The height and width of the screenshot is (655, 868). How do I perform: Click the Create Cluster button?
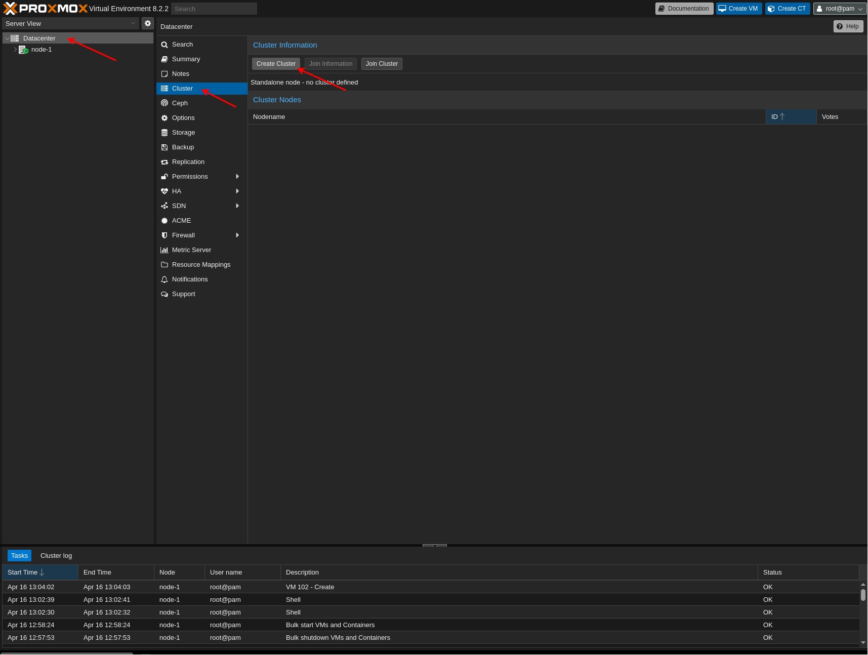click(x=276, y=64)
